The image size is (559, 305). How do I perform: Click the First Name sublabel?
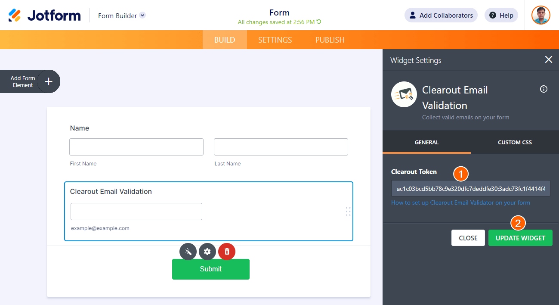83,164
